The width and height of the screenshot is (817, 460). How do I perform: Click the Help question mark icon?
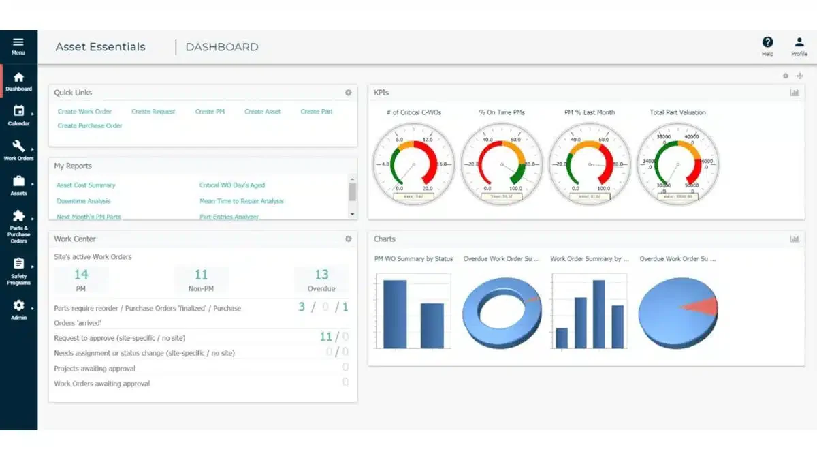click(x=767, y=42)
